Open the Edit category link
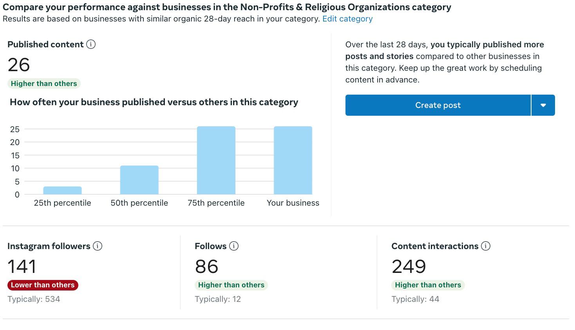This screenshot has width=575, height=330. 347,19
